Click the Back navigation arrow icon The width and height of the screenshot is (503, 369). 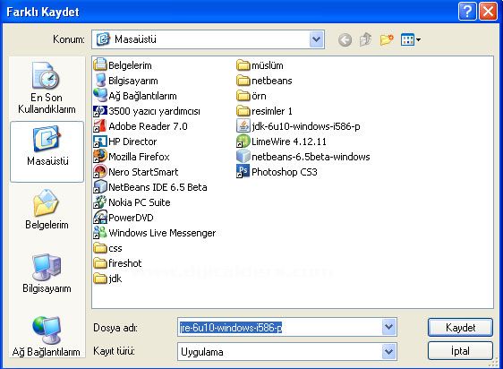(x=345, y=39)
